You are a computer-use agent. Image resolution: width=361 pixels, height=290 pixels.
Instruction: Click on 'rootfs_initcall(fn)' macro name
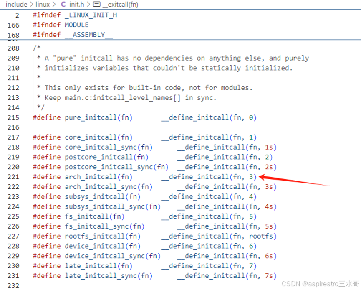[x=103, y=237]
